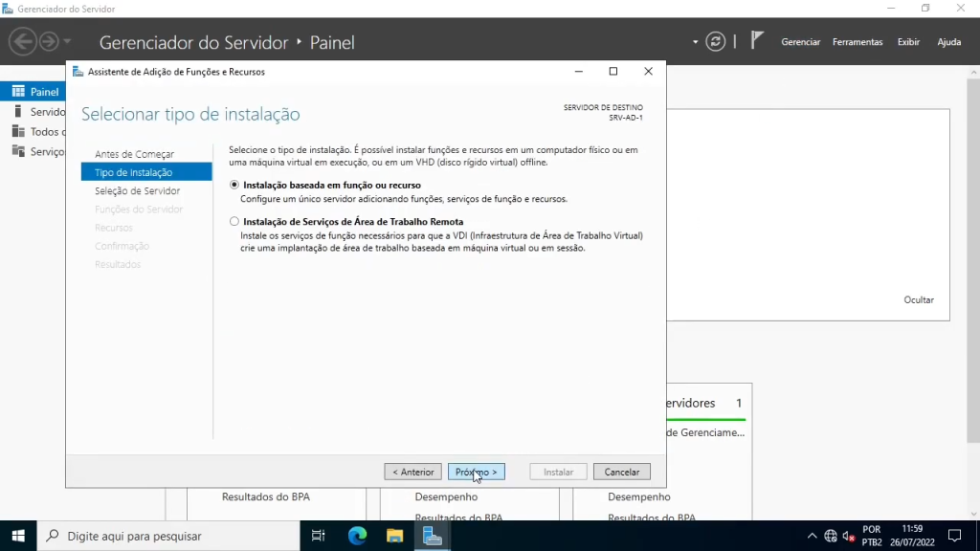Viewport: 980px width, 551px height.
Task: Go to Seleção de Servidor step
Action: 138,190
